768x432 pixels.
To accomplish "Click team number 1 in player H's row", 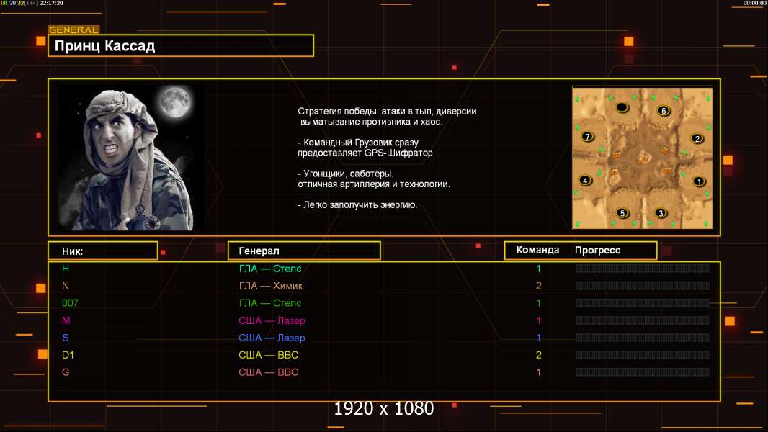I will point(538,269).
